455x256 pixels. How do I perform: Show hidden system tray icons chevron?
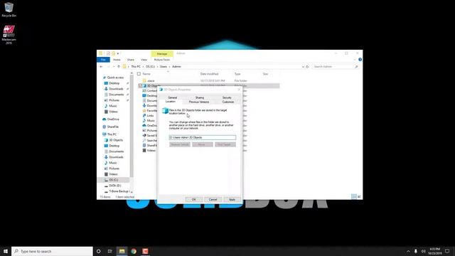(408, 251)
